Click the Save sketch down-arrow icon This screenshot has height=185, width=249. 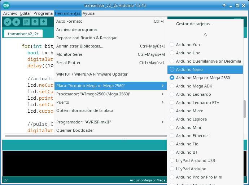click(x=44, y=22)
